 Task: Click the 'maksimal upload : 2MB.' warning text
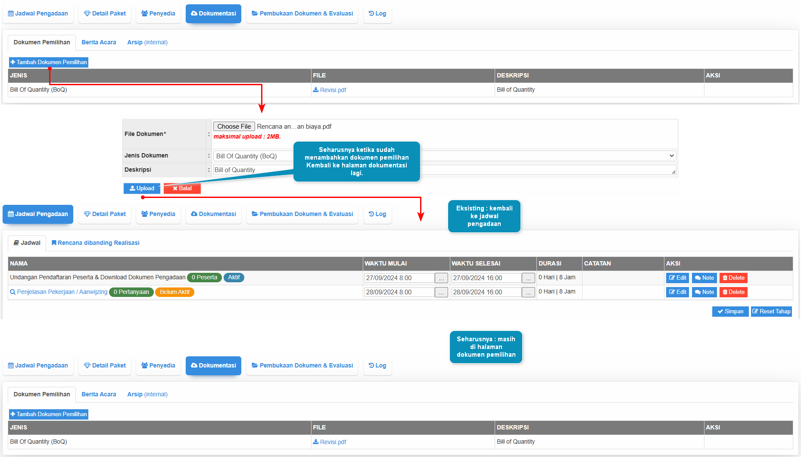pyautogui.click(x=247, y=136)
